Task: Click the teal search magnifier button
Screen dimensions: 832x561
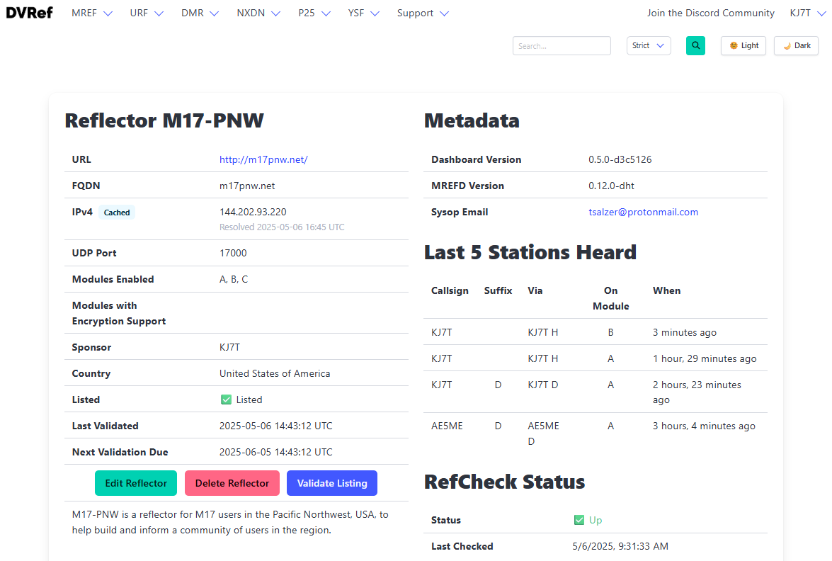Action: (695, 46)
